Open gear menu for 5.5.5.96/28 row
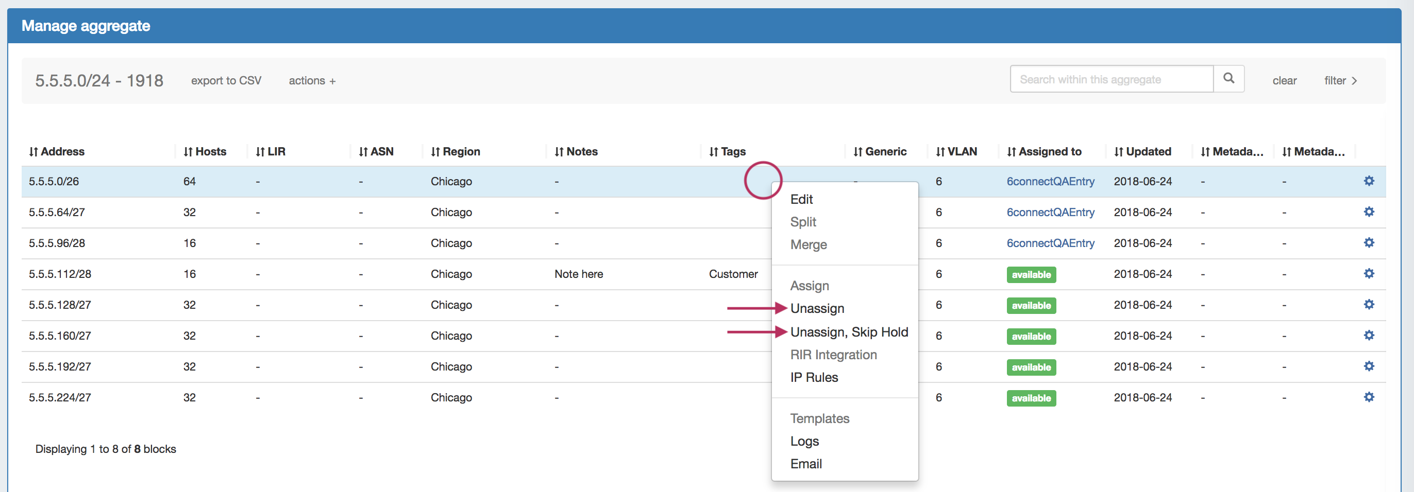Viewport: 1414px width, 492px height. [1369, 242]
